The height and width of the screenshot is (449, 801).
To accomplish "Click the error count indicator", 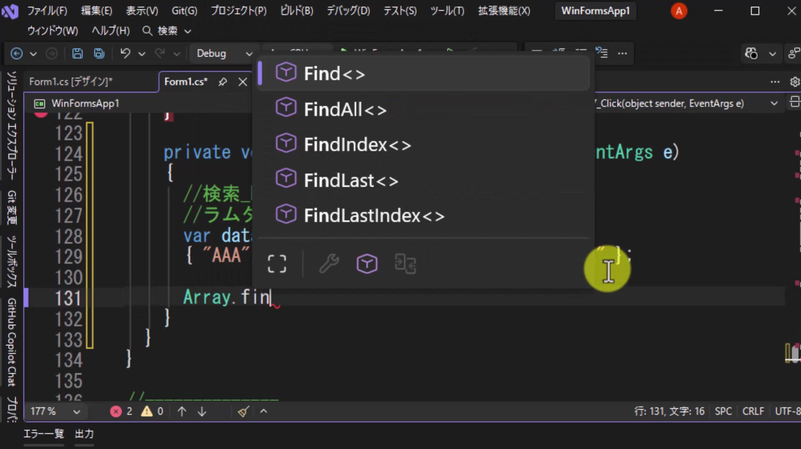I will [x=121, y=411].
